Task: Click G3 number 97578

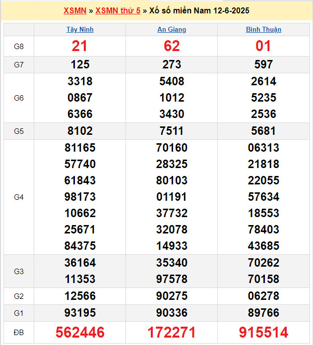Action: tap(172, 279)
